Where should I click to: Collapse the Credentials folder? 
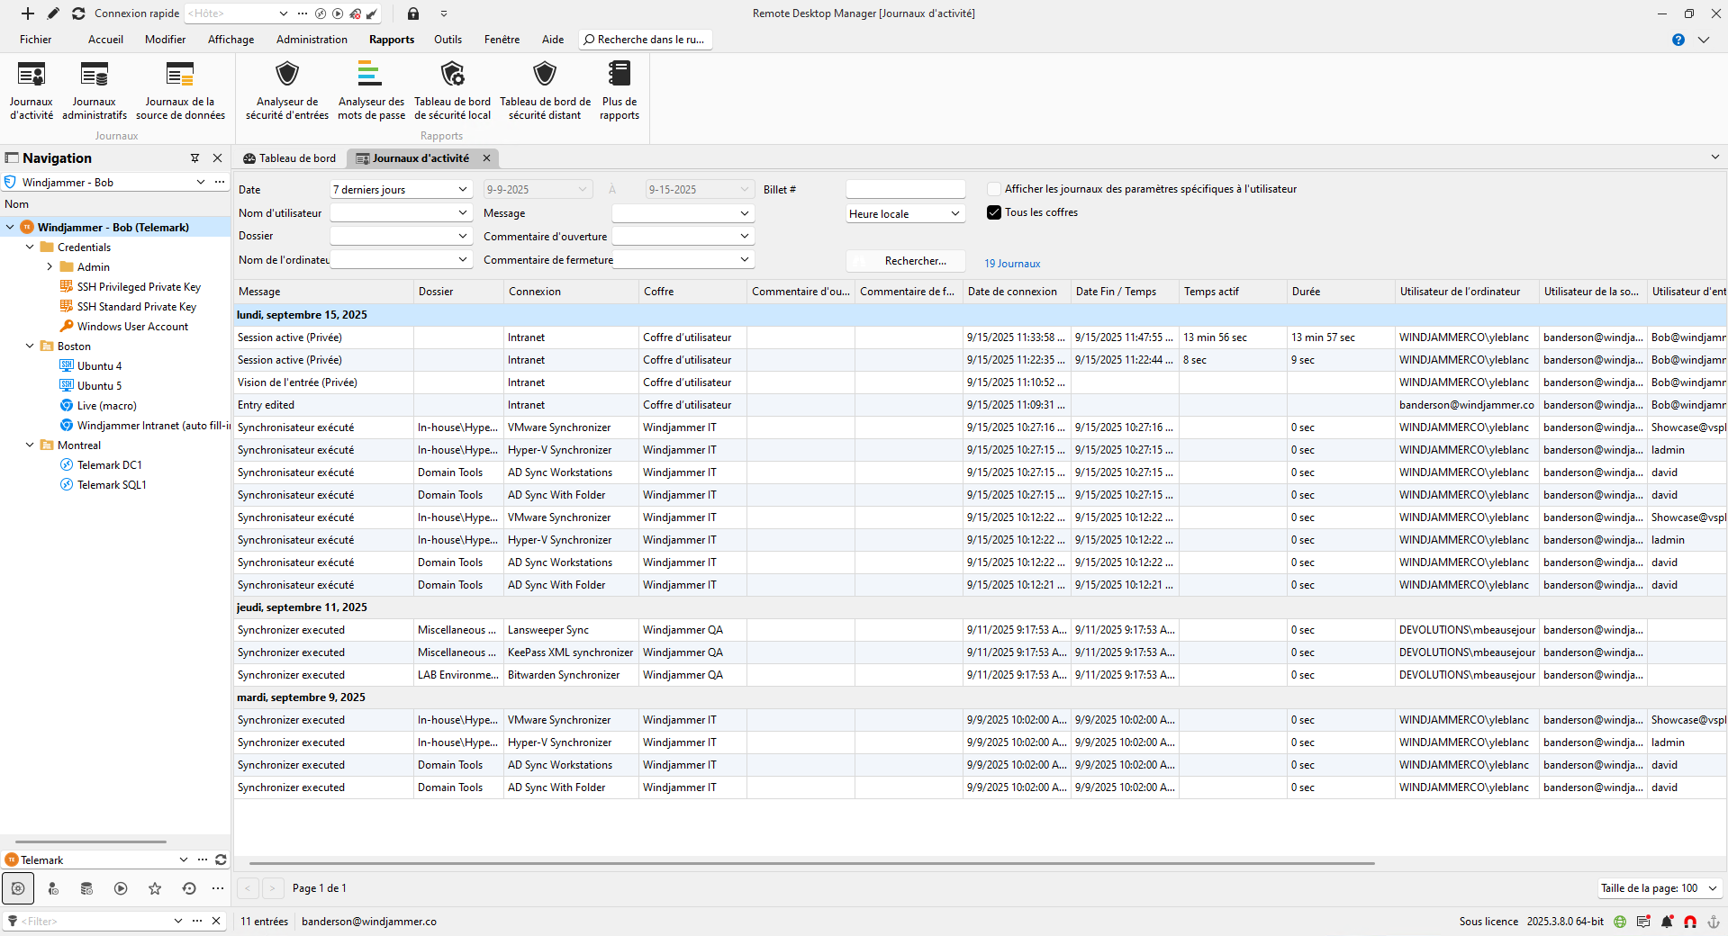[30, 247]
